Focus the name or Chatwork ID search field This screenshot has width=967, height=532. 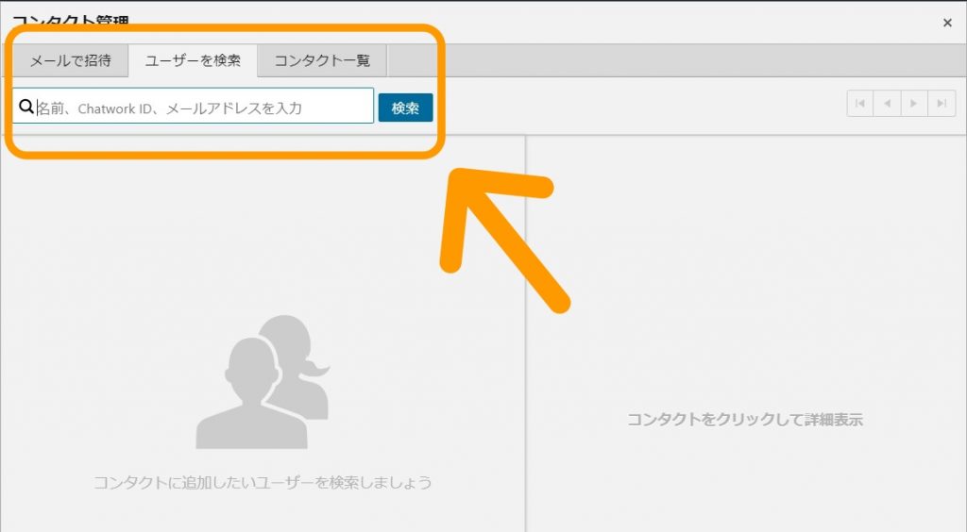[x=203, y=108]
